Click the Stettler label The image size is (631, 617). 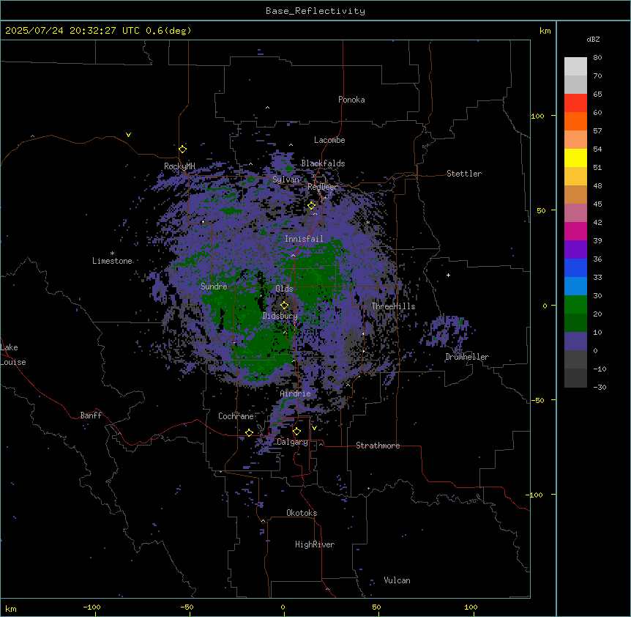click(464, 174)
